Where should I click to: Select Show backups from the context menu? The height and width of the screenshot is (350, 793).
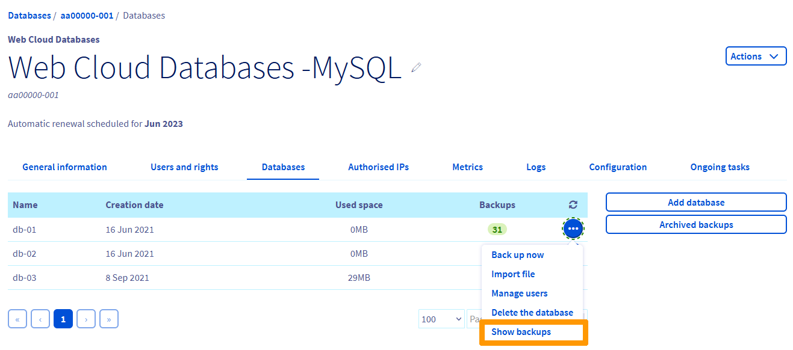point(521,331)
